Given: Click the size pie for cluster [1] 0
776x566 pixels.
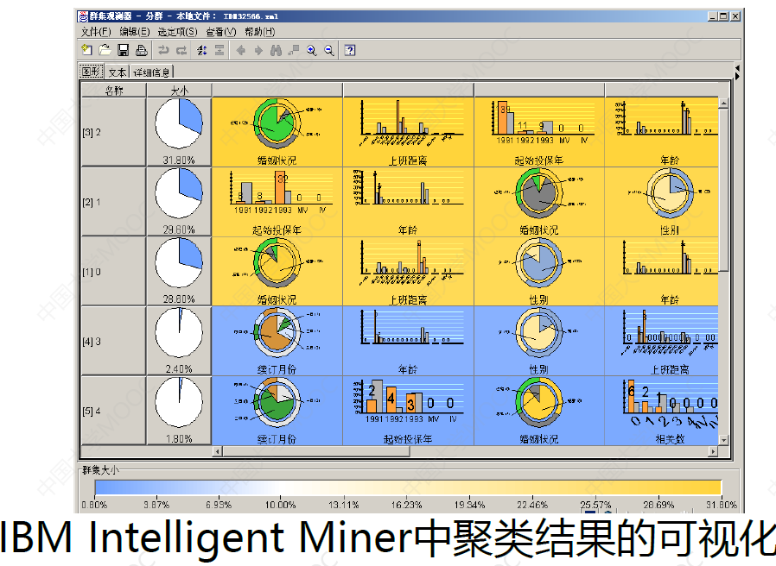Looking at the screenshot, I should tap(179, 263).
